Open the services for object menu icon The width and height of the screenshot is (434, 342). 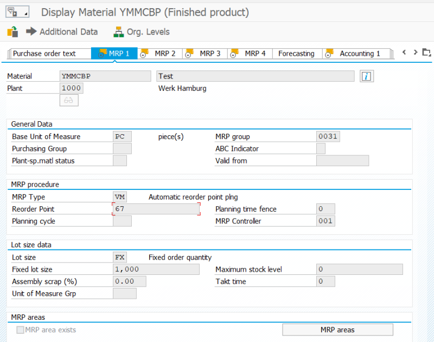(x=17, y=12)
